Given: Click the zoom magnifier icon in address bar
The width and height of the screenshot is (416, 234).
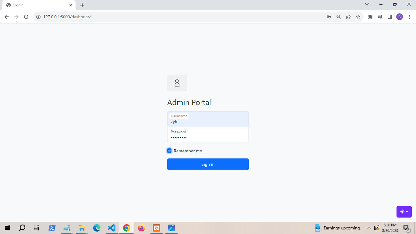Looking at the screenshot, I should (339, 17).
